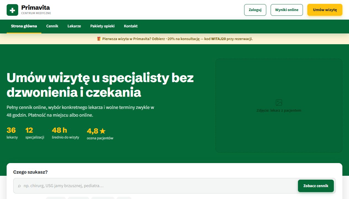Go to the Cennik menu item
Screen dimensions: 349x199
[52, 26]
